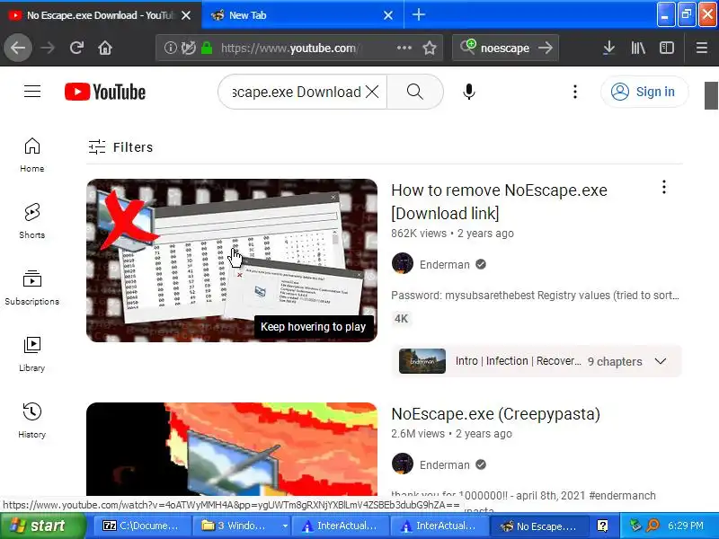This screenshot has height=539, width=719.
Task: Open Enderman channel under Creepypasta video
Action: coord(444,464)
